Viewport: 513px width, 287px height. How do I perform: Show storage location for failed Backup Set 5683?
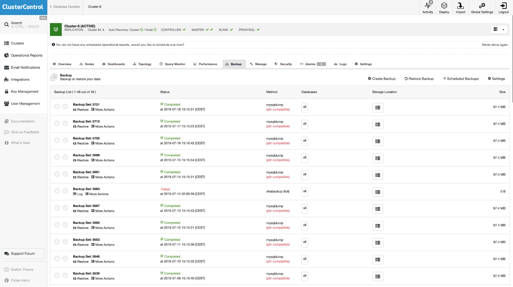click(378, 192)
